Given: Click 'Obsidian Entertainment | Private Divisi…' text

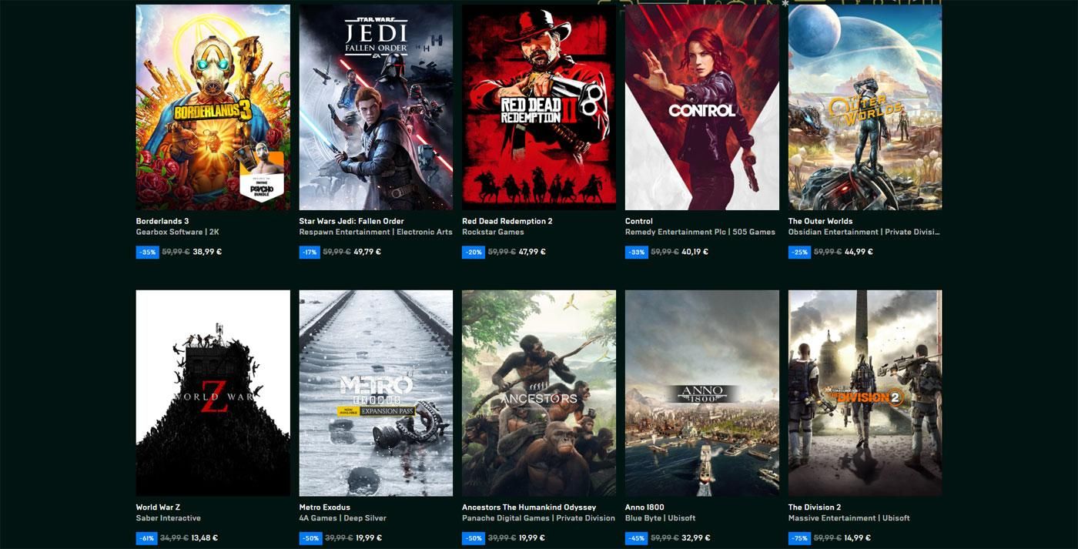Looking at the screenshot, I should tap(864, 232).
